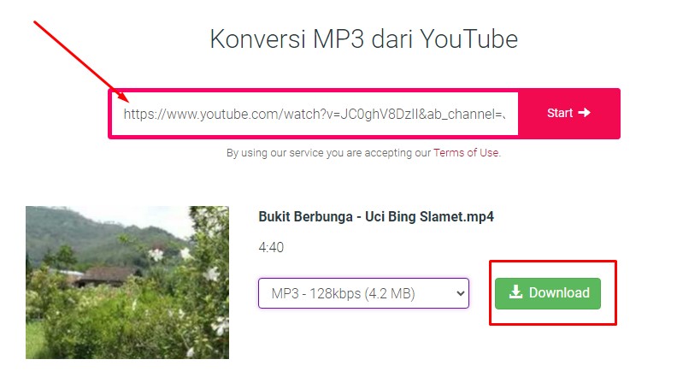Focus the YouTube URL input field
The width and height of the screenshot is (677, 377).
coord(315,114)
